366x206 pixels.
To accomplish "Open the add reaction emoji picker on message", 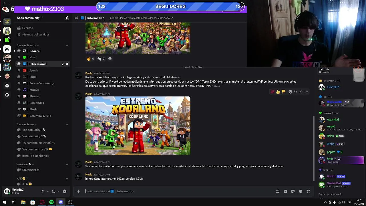I will click(x=290, y=92).
